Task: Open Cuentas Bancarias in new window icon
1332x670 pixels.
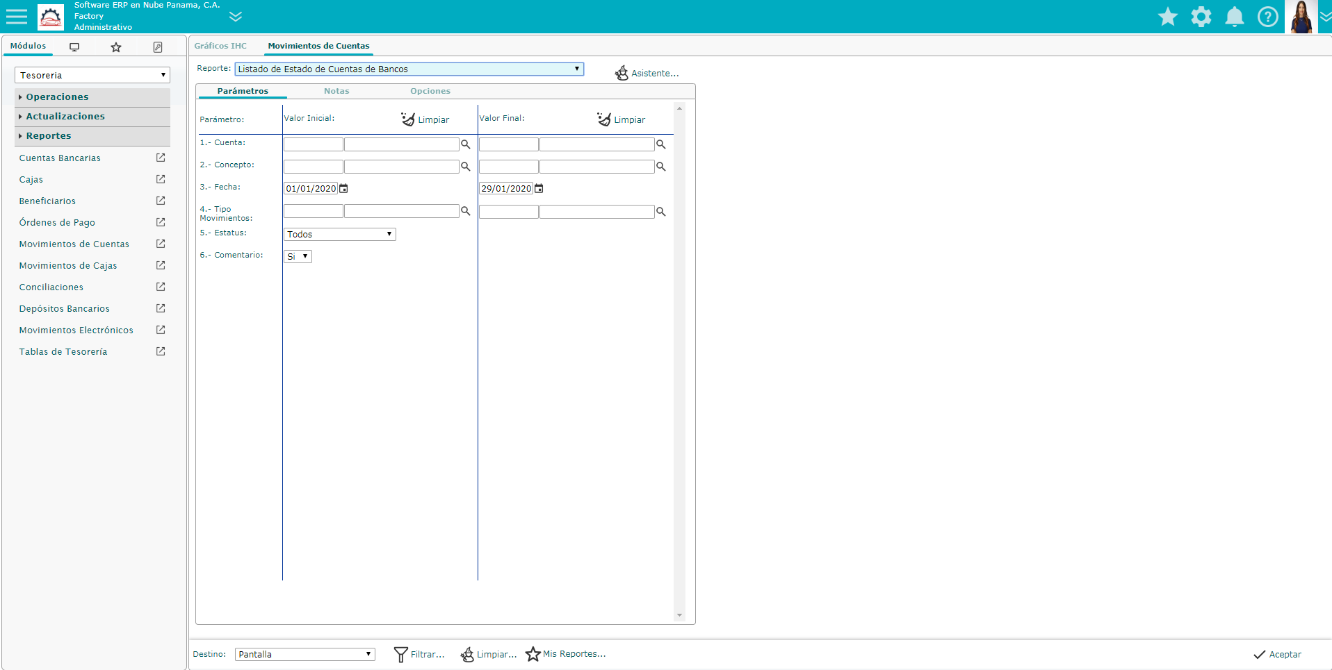Action: pyautogui.click(x=161, y=158)
